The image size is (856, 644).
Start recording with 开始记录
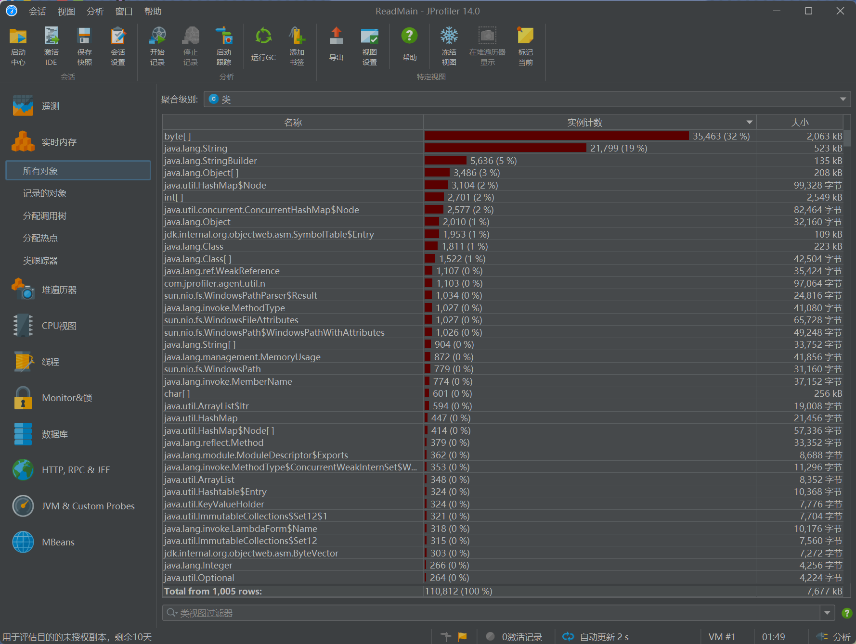click(x=157, y=46)
